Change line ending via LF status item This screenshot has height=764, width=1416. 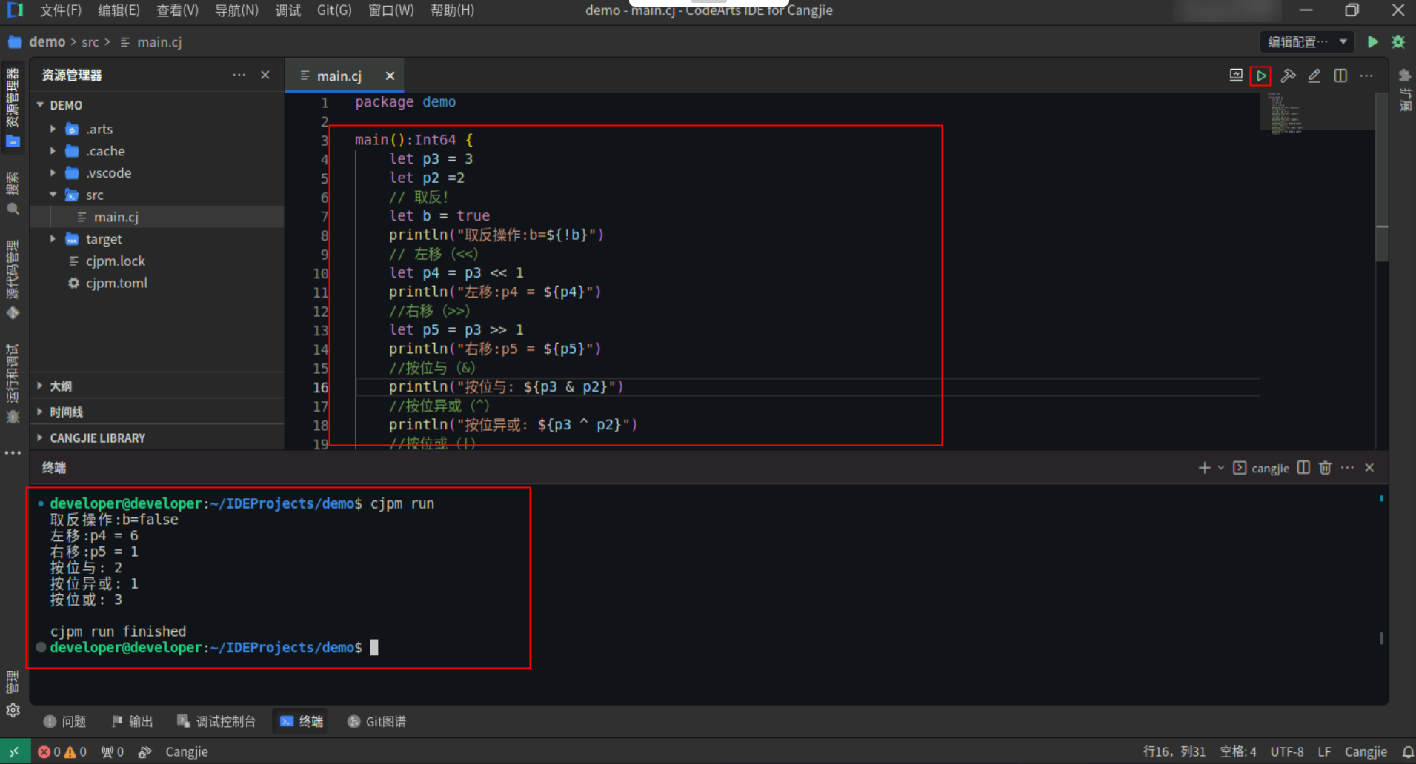point(1324,751)
